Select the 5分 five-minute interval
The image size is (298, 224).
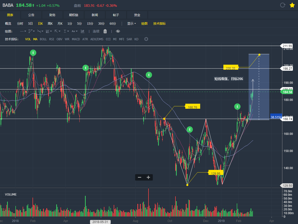(x=79, y=23)
